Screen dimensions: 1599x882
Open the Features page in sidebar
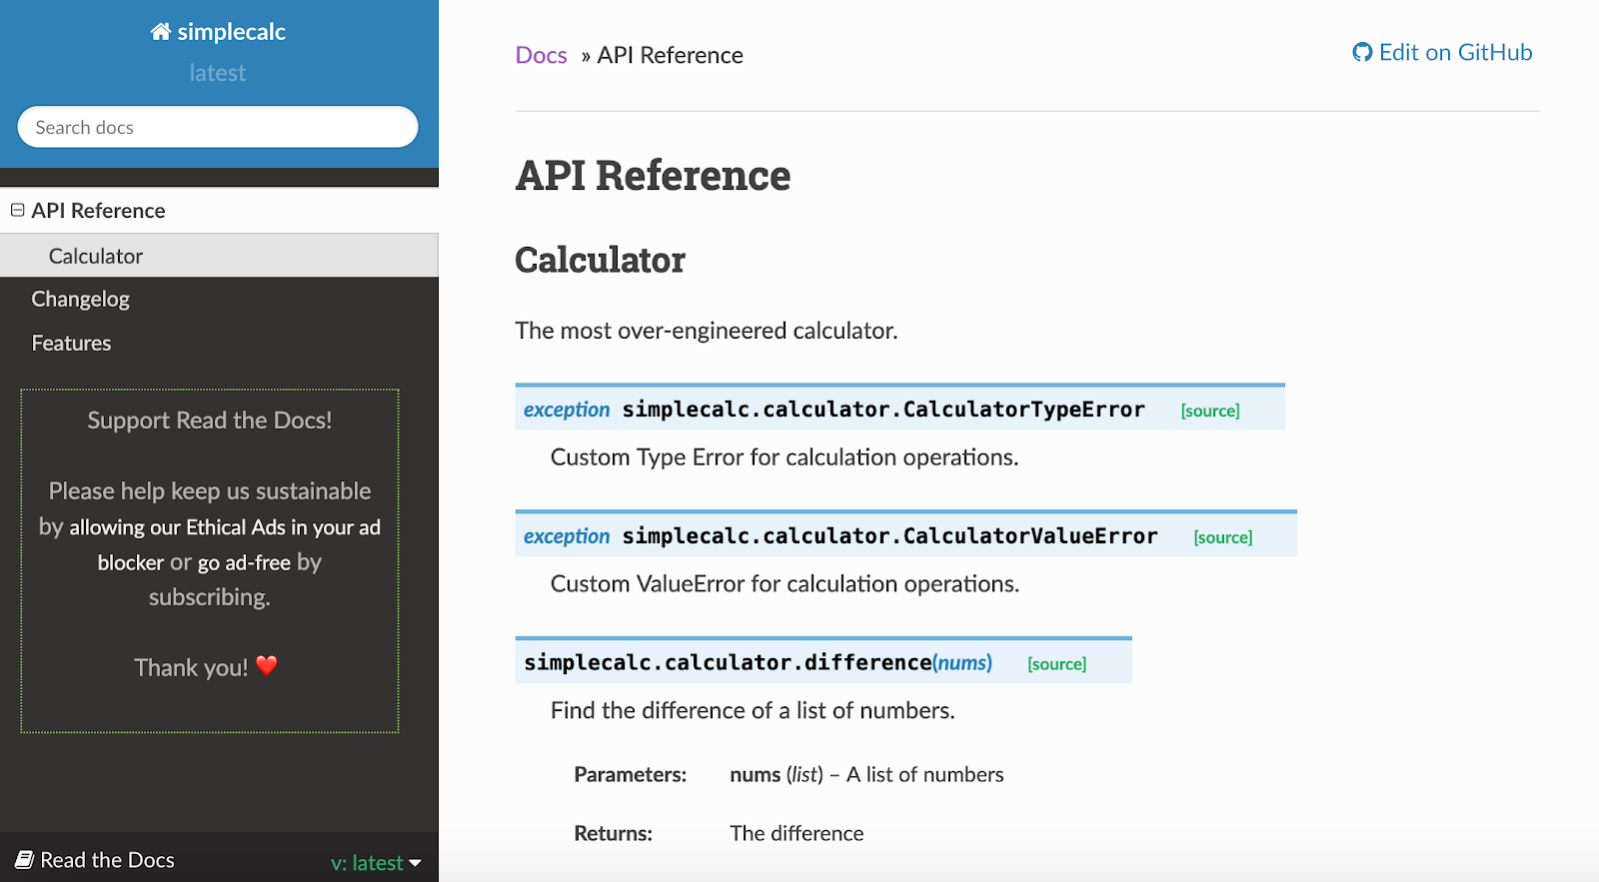click(71, 343)
